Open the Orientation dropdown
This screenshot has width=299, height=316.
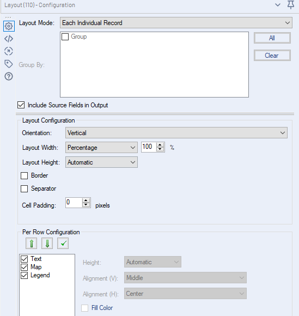[176, 133]
